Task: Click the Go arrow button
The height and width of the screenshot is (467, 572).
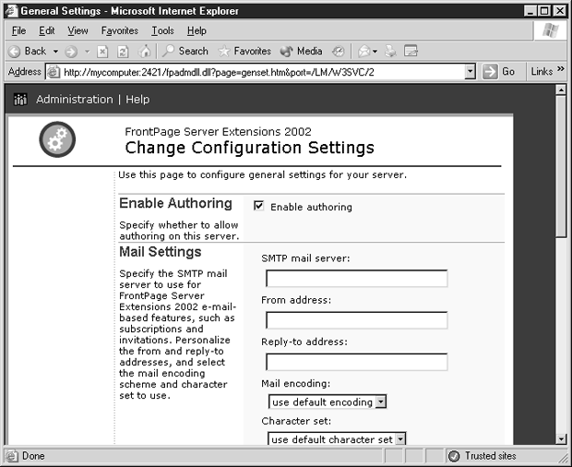Action: click(x=490, y=71)
